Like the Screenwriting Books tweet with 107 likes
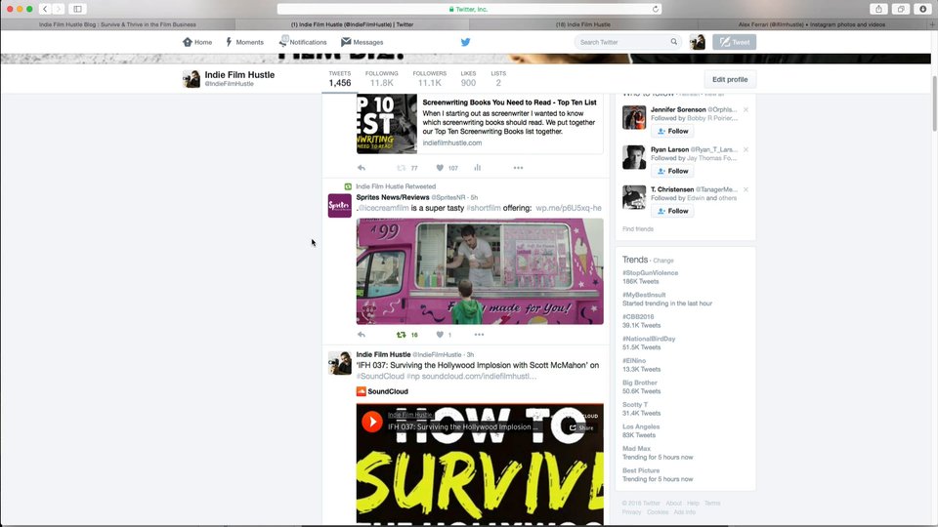938x527 pixels. point(440,168)
